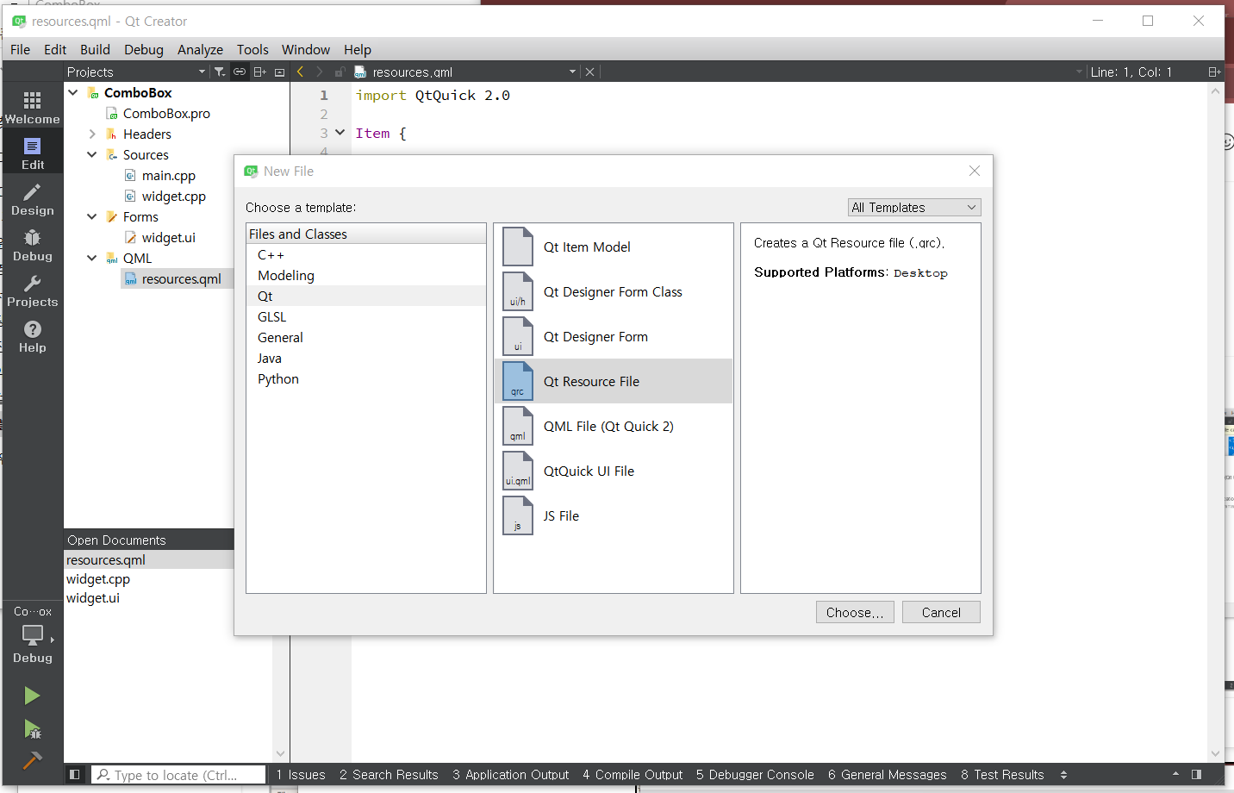1234x793 pixels.
Task: Open the Application Output pane
Action: coord(511,774)
